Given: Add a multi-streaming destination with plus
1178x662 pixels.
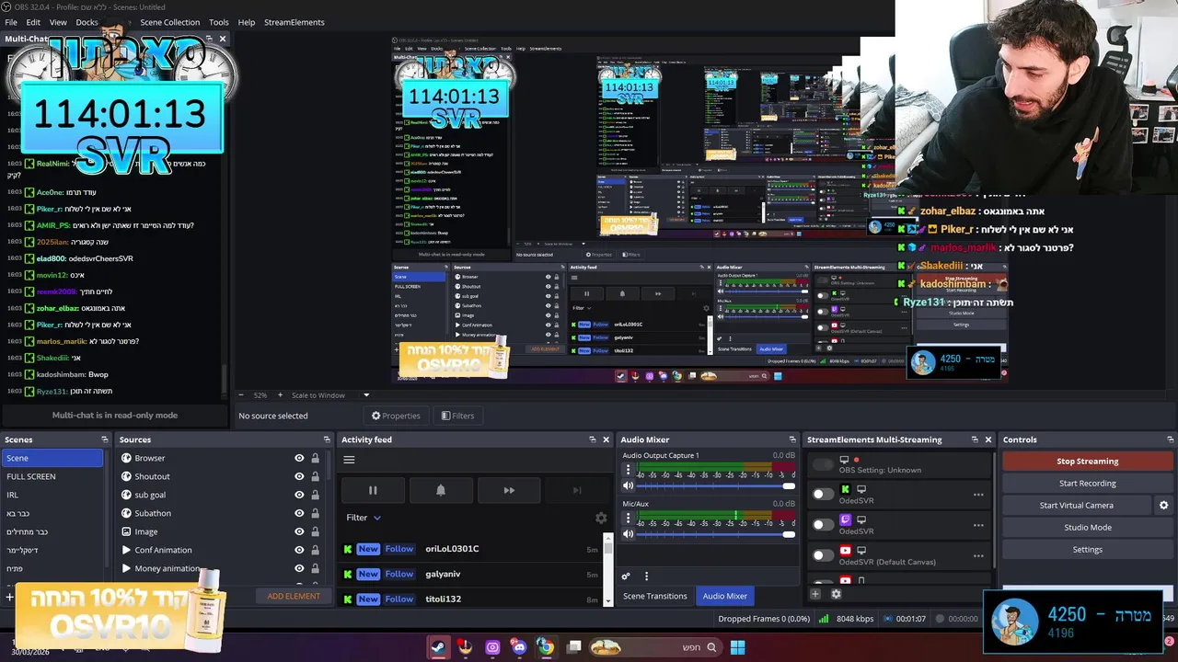Looking at the screenshot, I should pyautogui.click(x=815, y=594).
